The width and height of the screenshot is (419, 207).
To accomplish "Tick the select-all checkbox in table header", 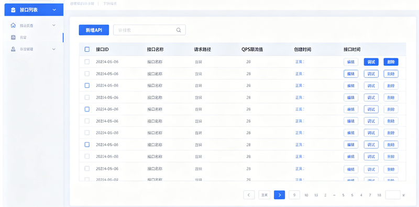I will click(x=87, y=49).
